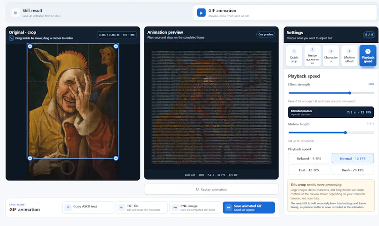Click the Still result list icon
The height and width of the screenshot is (226, 379).
click(15, 13)
